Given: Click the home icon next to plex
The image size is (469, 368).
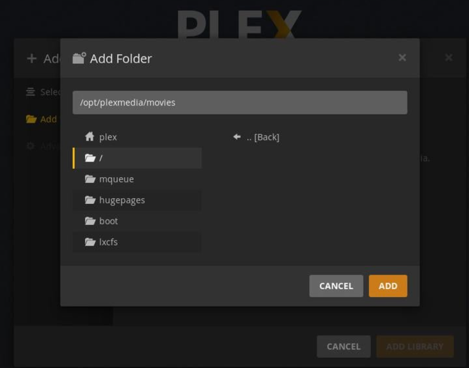Looking at the screenshot, I should point(89,137).
